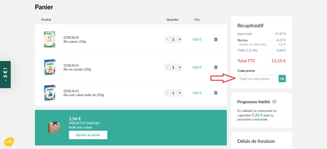This screenshot has height=149, width=327.
Task: Increase quantity of Bio nature 250g
Action: point(179,39)
